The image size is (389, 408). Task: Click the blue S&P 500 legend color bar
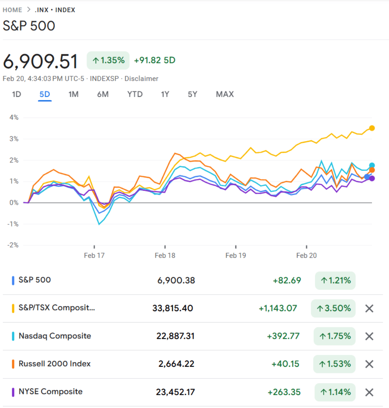13,281
